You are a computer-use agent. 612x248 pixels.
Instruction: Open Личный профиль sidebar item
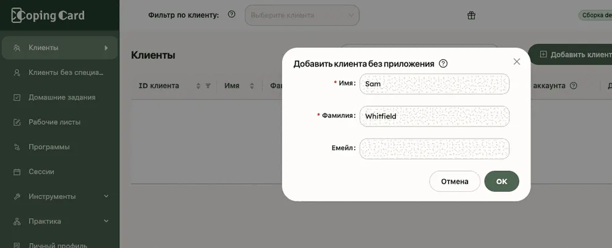60,246
